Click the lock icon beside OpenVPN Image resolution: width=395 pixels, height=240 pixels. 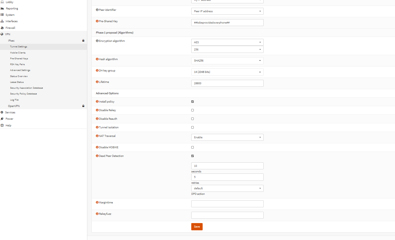[83, 106]
